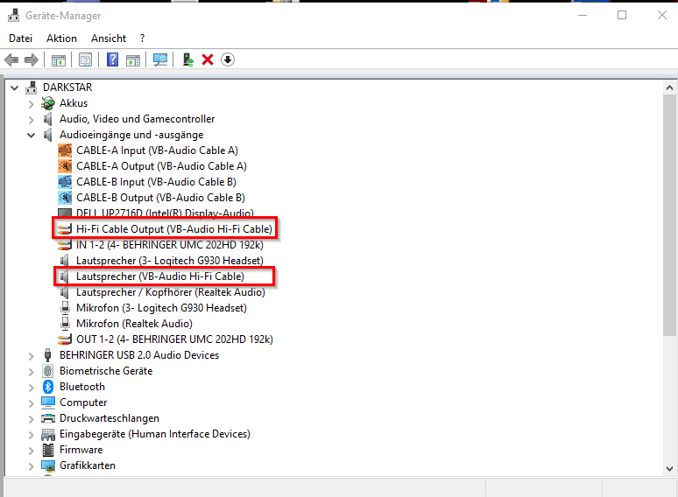Image resolution: width=678 pixels, height=497 pixels.
Task: Select Lautsprecher / Kopfhörer (Realtek Audio)
Action: point(170,292)
